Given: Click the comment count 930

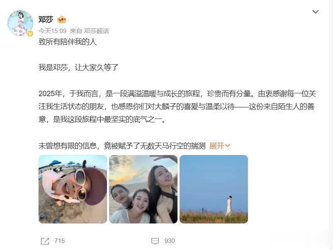Looking at the screenshot, I should click(170, 241).
